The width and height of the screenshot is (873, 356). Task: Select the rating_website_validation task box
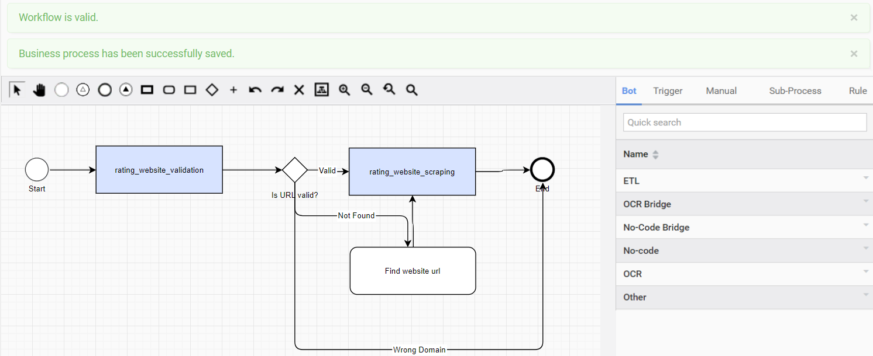point(159,170)
